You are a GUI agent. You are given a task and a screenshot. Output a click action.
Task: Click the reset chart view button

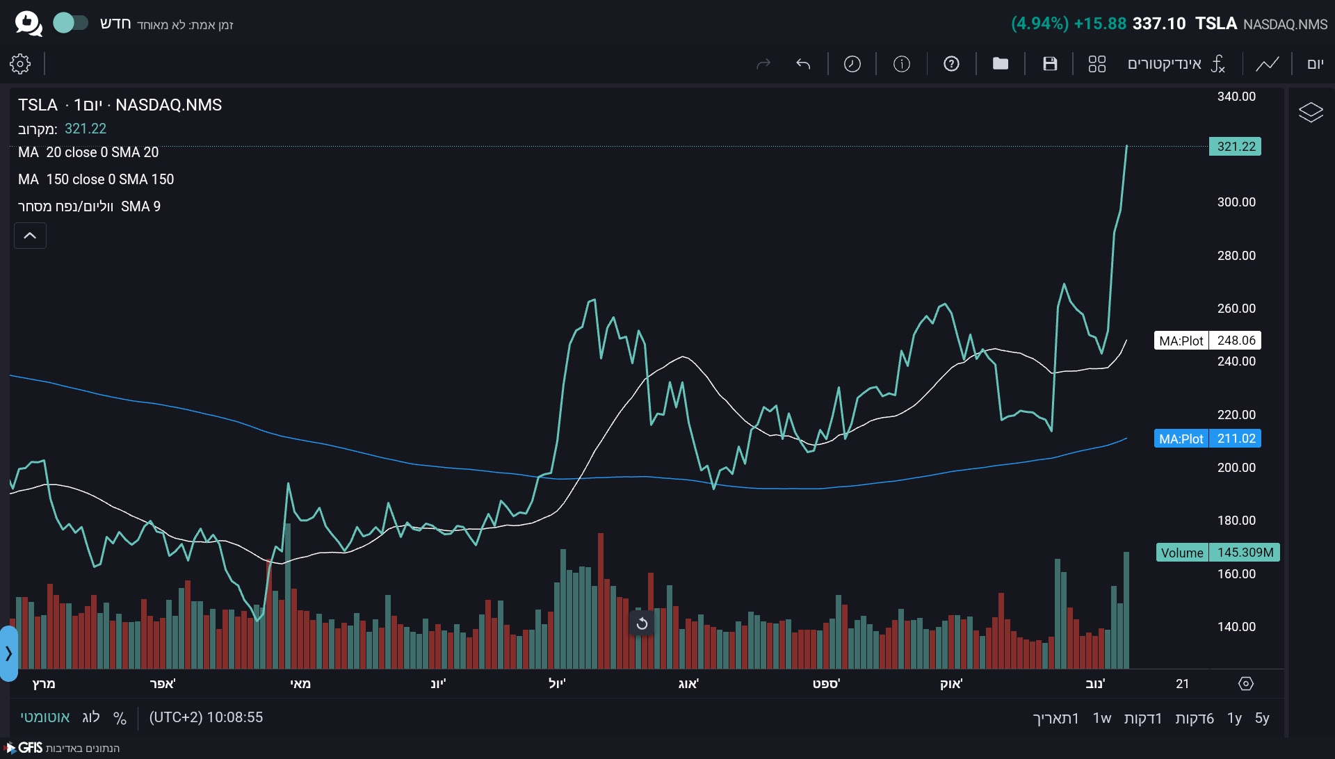coord(642,623)
